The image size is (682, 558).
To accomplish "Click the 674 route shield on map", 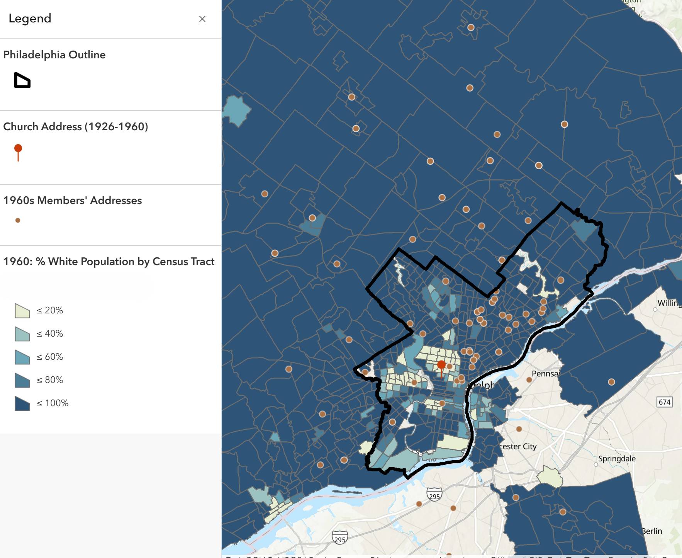I will coord(664,402).
